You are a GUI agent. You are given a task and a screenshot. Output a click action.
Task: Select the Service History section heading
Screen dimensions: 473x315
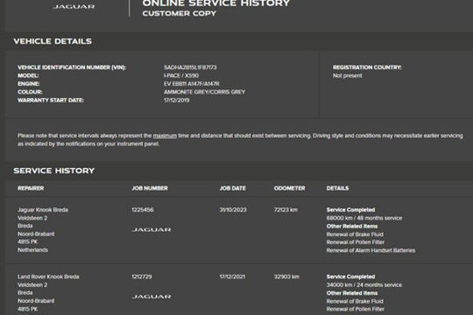point(54,171)
